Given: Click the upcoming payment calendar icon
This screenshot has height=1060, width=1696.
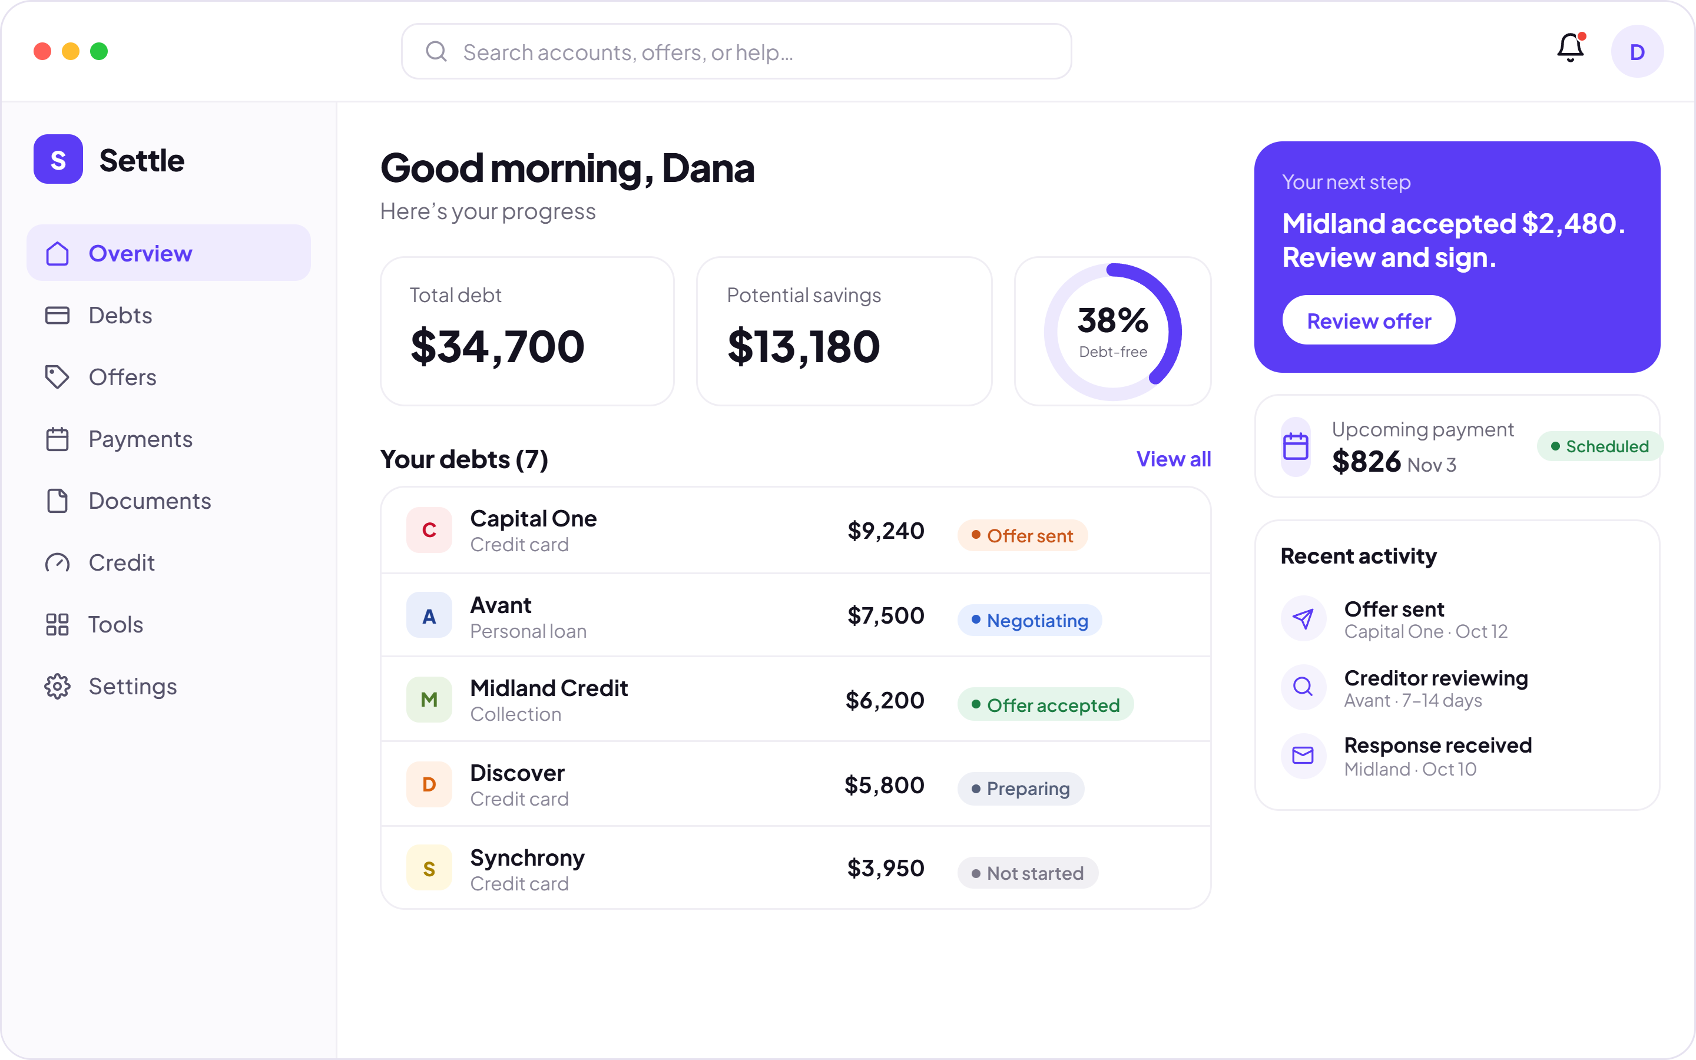Looking at the screenshot, I should tap(1296, 446).
